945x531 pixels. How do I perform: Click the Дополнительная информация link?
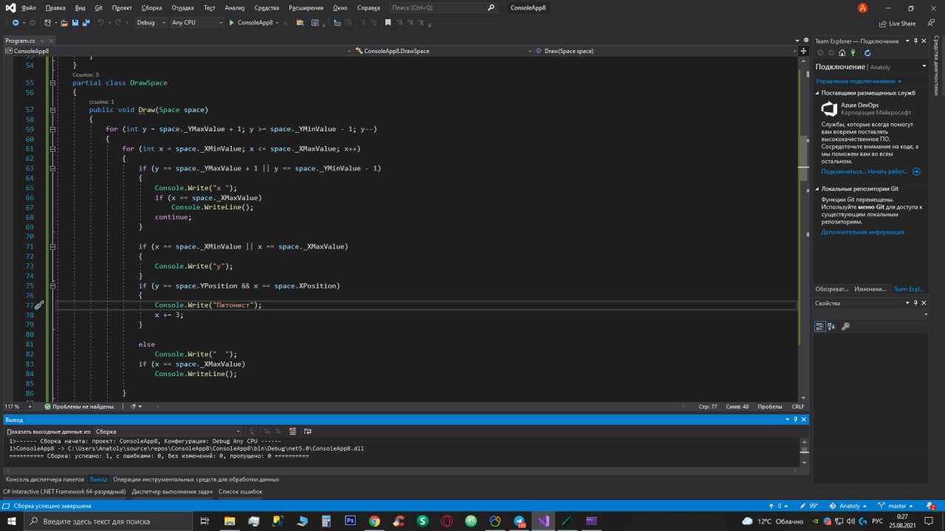coord(862,232)
